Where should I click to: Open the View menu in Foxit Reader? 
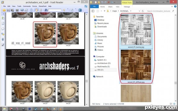click(x=14, y=6)
